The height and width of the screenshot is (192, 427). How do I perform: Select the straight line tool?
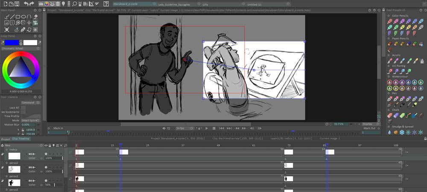12,17
